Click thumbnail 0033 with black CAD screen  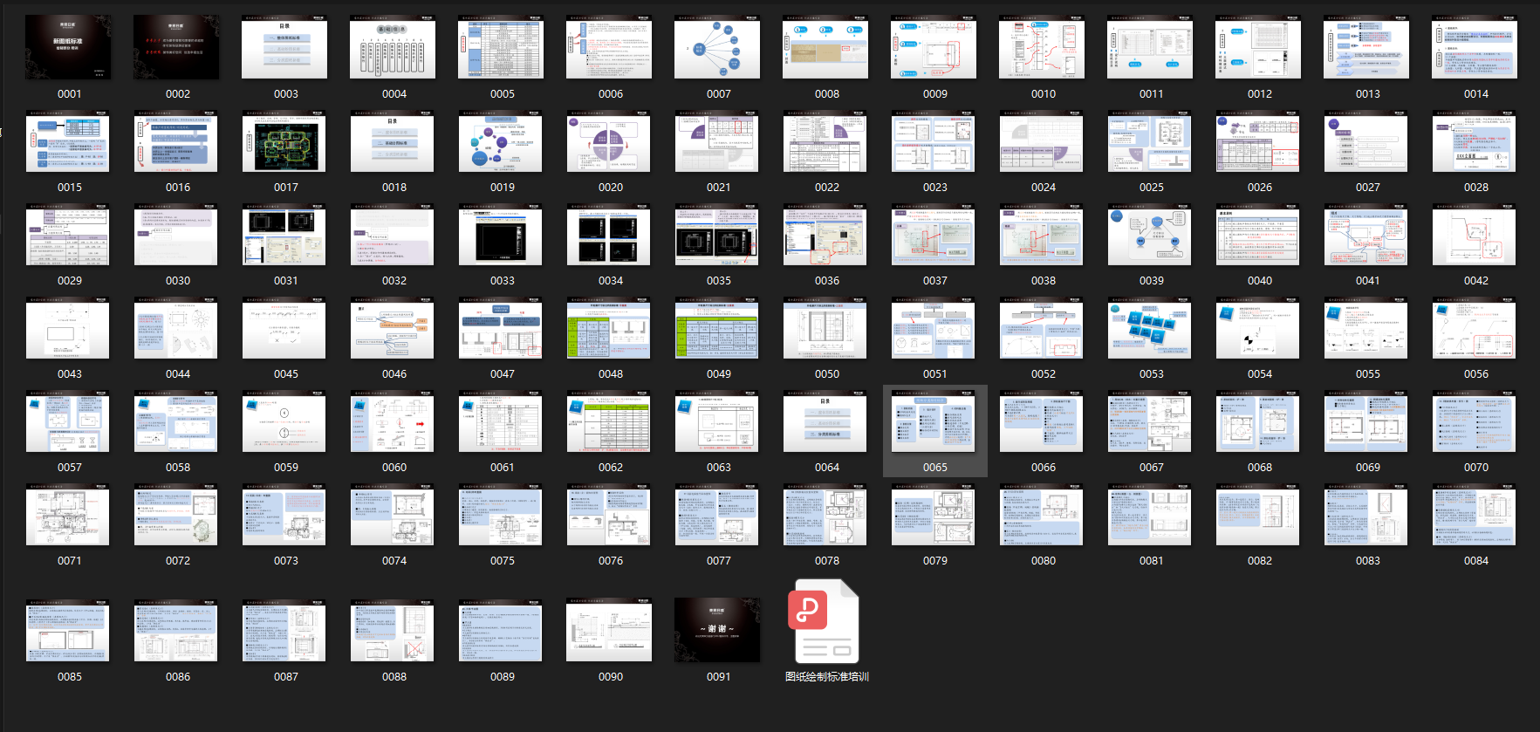[x=501, y=235]
